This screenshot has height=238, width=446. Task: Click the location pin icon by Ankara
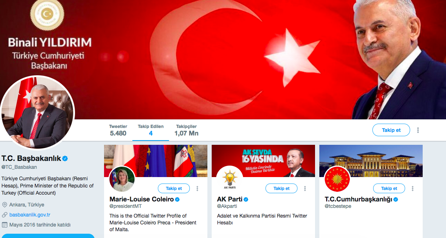[5, 205]
